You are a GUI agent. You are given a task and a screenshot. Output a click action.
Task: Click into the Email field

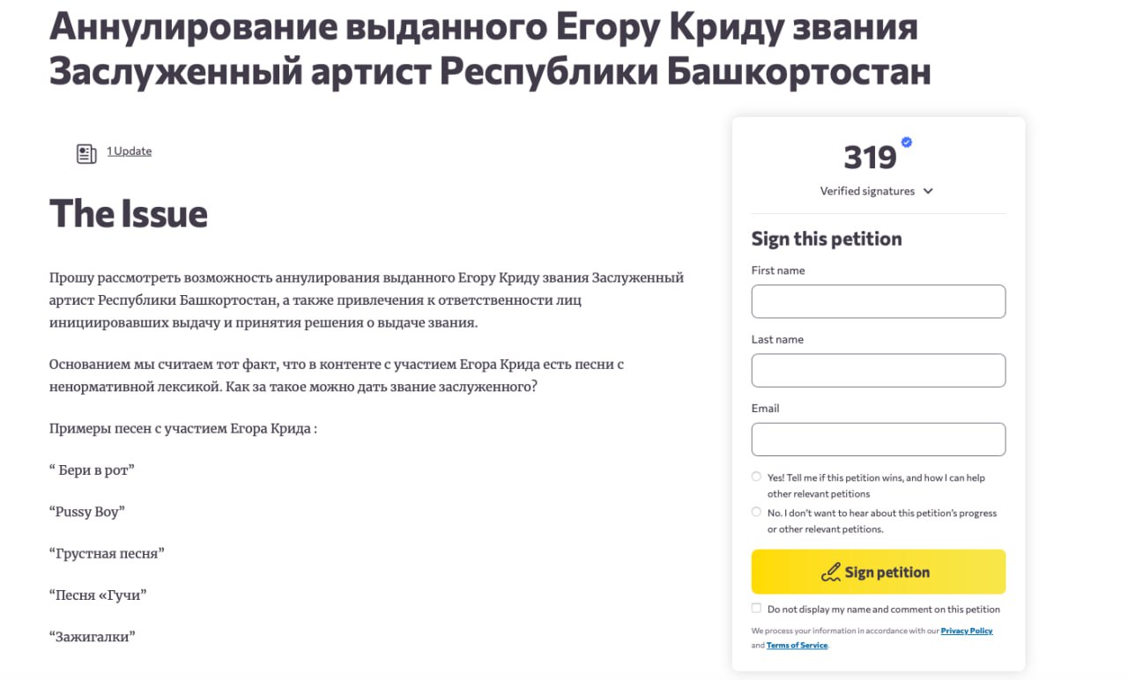click(x=878, y=440)
